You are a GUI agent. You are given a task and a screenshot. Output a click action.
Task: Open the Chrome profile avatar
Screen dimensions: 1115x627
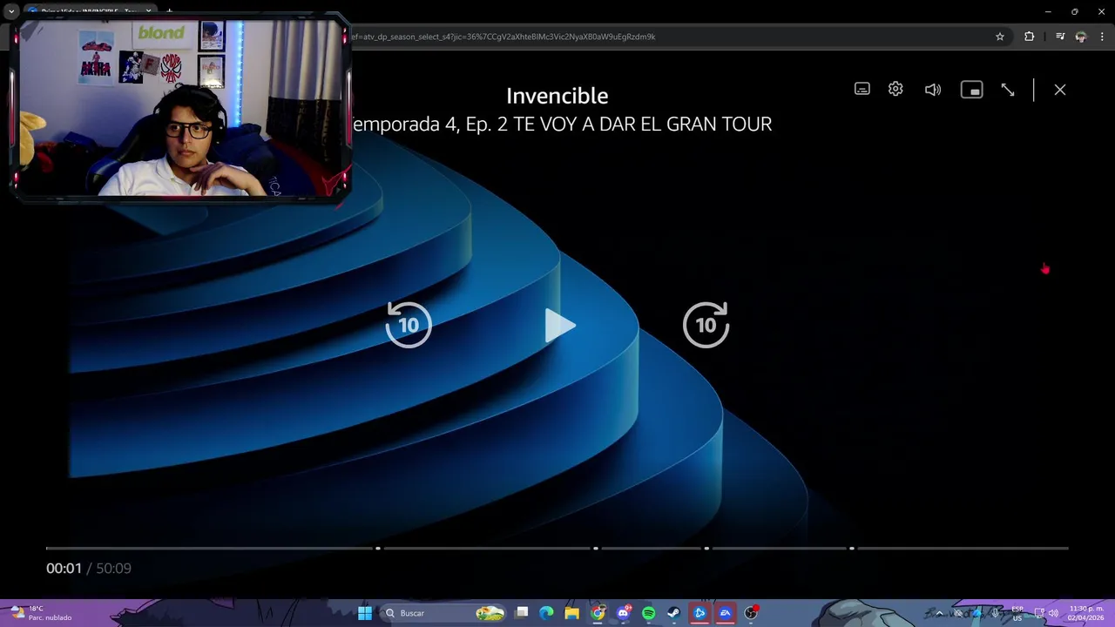[x=1081, y=37]
